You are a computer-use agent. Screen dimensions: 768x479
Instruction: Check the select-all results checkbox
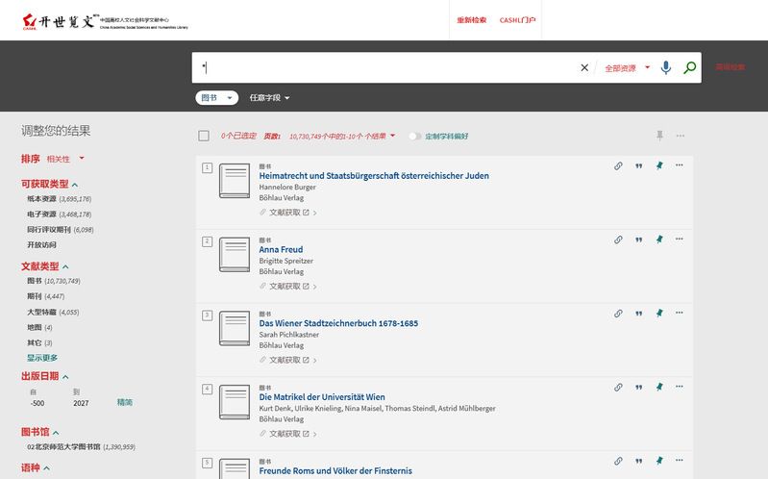click(x=203, y=137)
